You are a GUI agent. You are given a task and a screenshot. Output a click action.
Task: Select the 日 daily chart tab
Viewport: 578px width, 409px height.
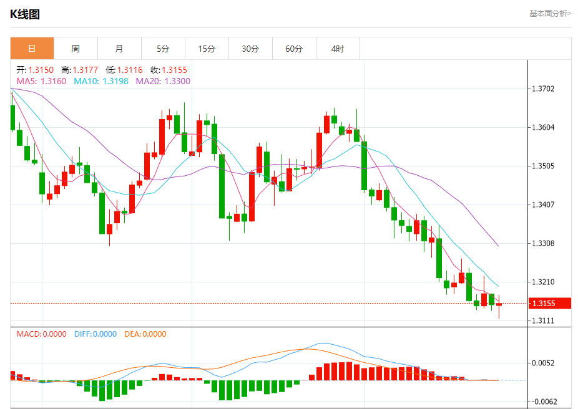(x=32, y=48)
